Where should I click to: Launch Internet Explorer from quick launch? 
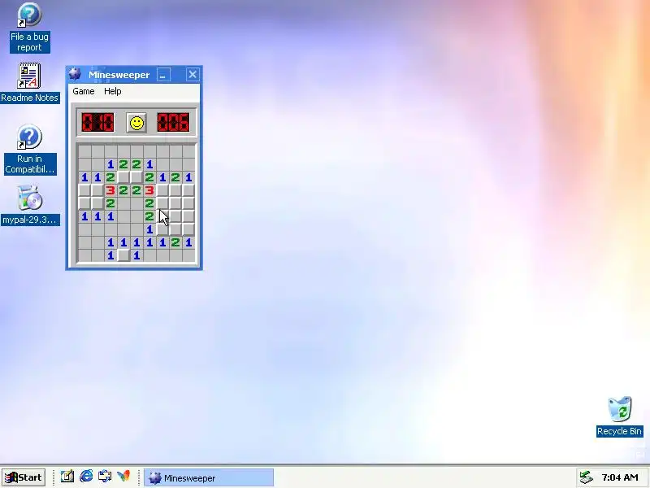click(x=86, y=477)
